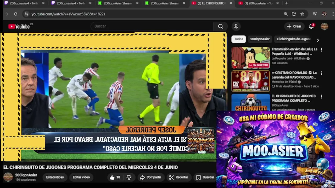Reload the current YouTube page
The height and width of the screenshot is (188, 335).
tap(16, 14)
